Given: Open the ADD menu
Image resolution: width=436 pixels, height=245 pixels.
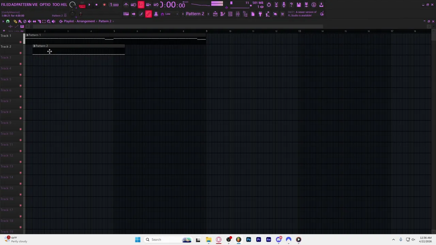Looking at the screenshot, I should point(15,4).
